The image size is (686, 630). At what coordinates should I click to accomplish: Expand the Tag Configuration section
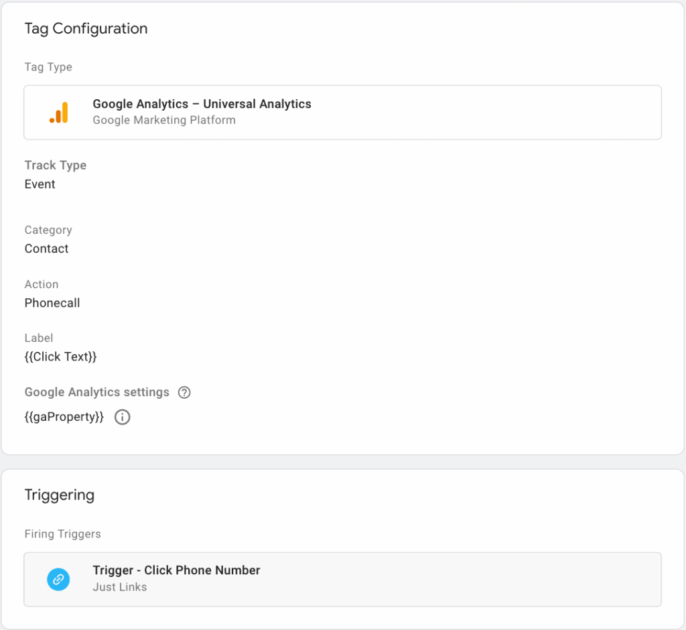coord(86,29)
